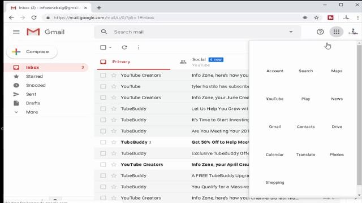Check the tyler hostilo YouTube email
362x203 pixels.
(103, 86)
